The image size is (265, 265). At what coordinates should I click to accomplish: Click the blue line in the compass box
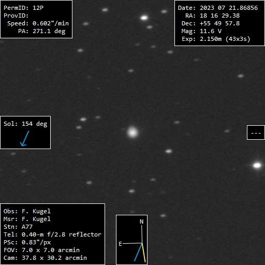tap(138, 252)
